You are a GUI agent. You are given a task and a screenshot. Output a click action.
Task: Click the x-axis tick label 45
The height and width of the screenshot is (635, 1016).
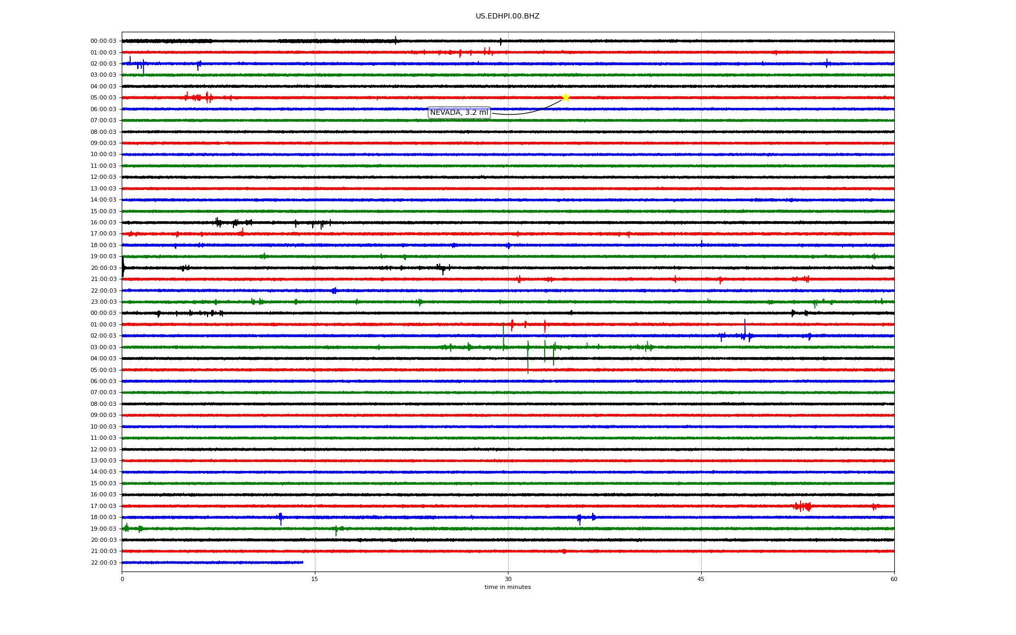click(701, 579)
